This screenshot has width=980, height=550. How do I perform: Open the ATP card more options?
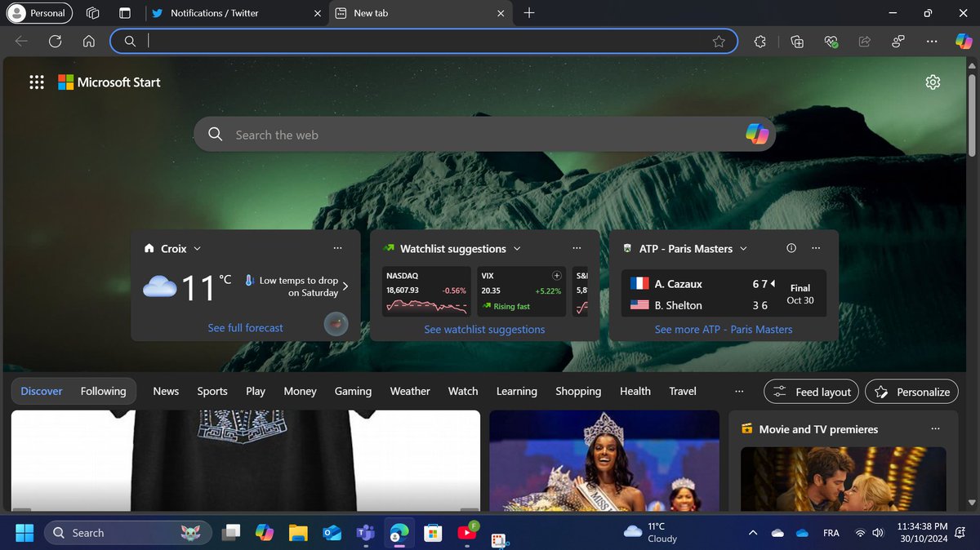click(x=815, y=249)
